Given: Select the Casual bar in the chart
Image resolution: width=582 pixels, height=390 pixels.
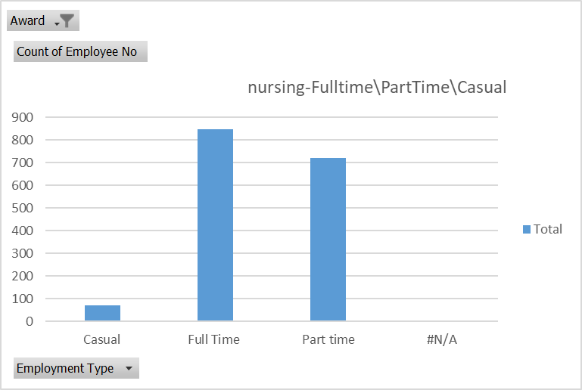Looking at the screenshot, I should point(102,313).
